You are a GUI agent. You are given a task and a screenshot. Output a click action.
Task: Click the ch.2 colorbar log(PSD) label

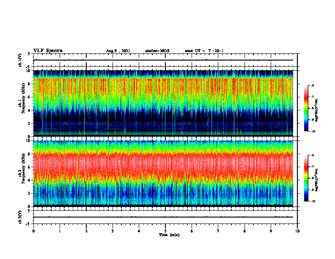pos(317,180)
